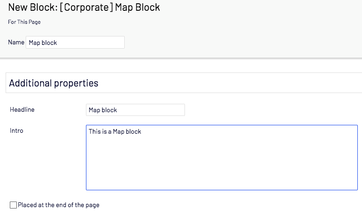This screenshot has height=216, width=362.
Task: Click the 'Headline' label
Action: coord(22,109)
